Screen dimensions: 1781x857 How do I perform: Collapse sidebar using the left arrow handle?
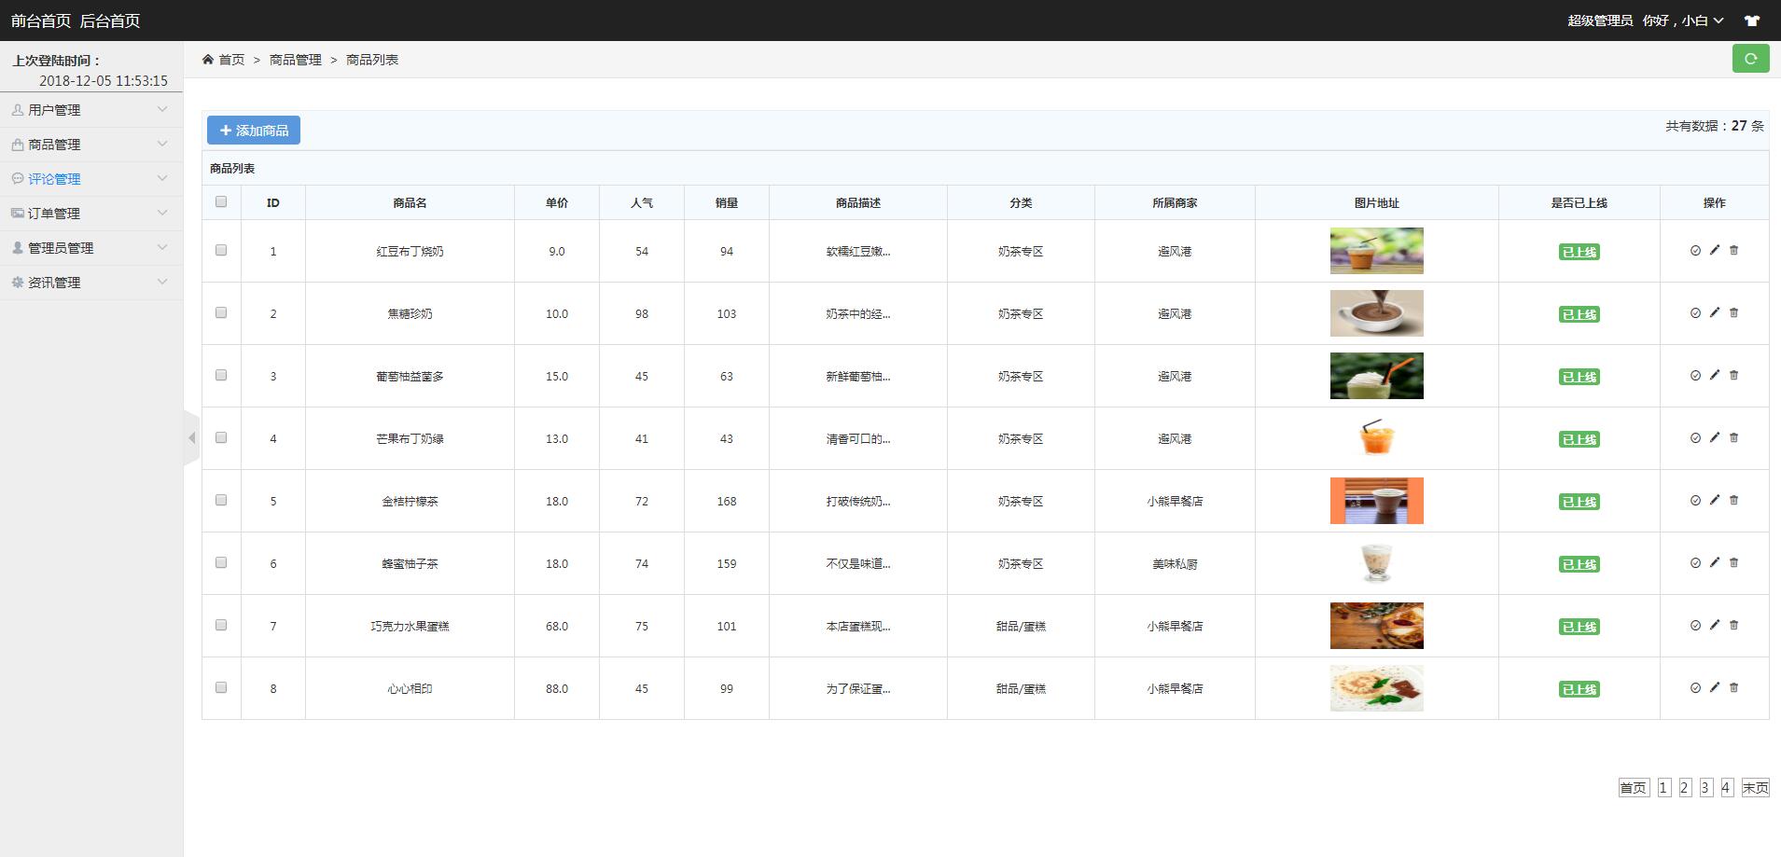click(x=192, y=437)
